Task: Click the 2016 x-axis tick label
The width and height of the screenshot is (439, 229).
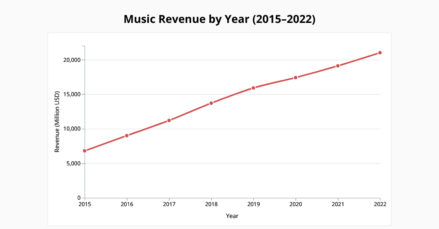Action: [127, 204]
